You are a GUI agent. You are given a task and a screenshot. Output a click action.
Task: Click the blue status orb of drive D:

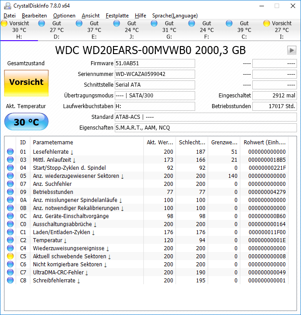42,23
